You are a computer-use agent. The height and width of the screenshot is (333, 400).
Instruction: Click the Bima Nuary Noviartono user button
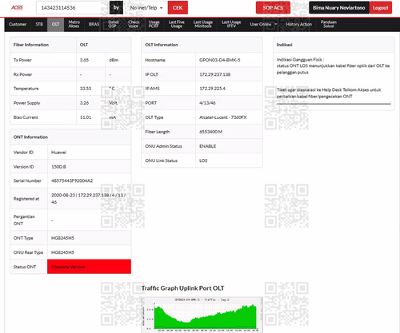[x=339, y=8]
